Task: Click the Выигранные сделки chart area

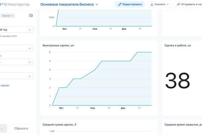Action: 102,79
